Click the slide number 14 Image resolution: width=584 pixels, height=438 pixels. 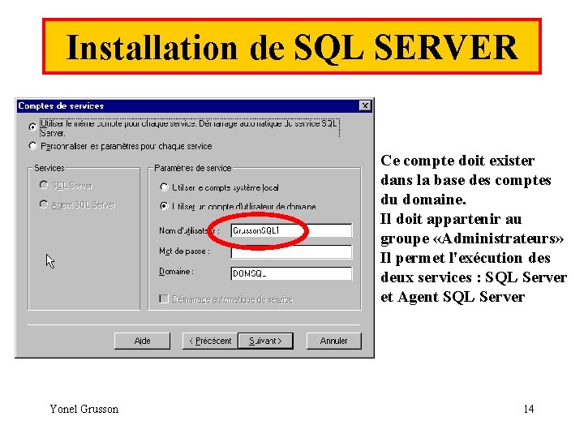(x=529, y=409)
